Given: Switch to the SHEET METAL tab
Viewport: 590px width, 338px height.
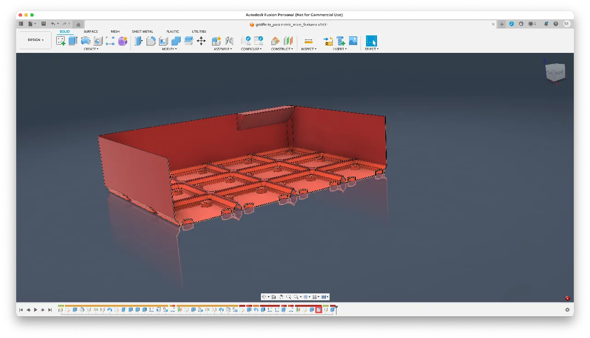Looking at the screenshot, I should (142, 31).
